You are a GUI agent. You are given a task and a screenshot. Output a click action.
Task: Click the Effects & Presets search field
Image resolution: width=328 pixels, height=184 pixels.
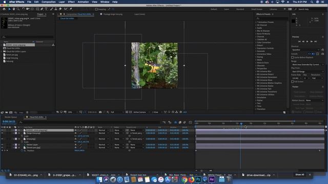coord(272,18)
